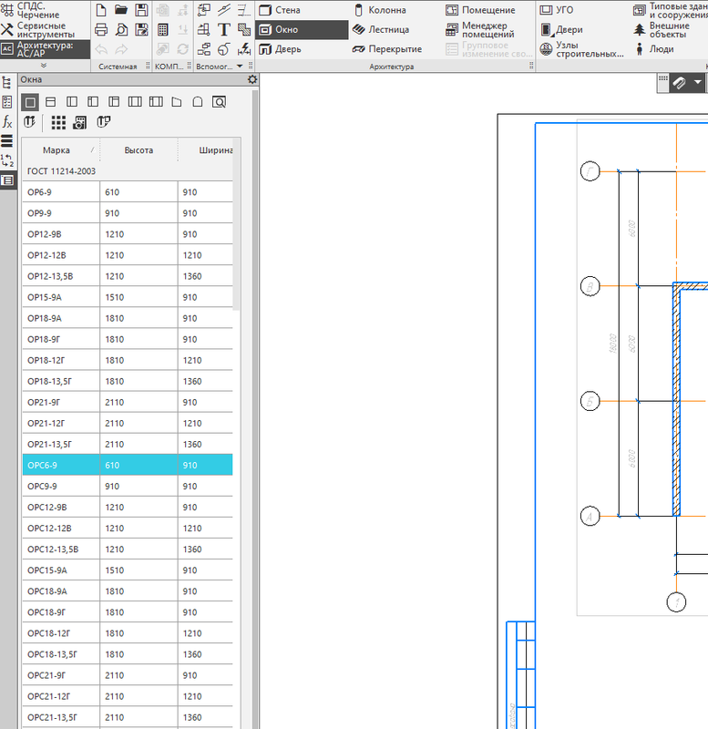
Task: Click the windows table vertical scrollbar
Action: click(237, 224)
